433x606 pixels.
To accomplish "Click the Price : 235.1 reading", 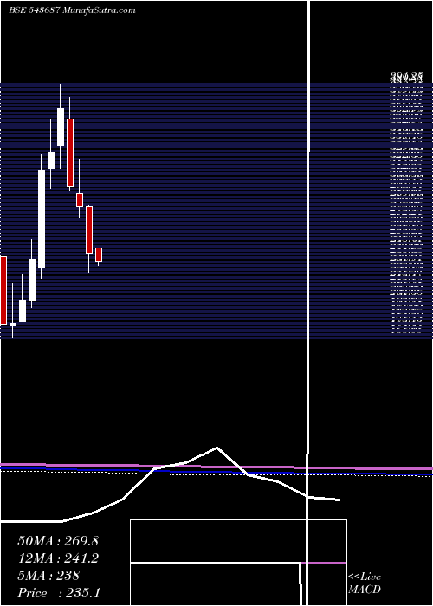I will (59, 593).
